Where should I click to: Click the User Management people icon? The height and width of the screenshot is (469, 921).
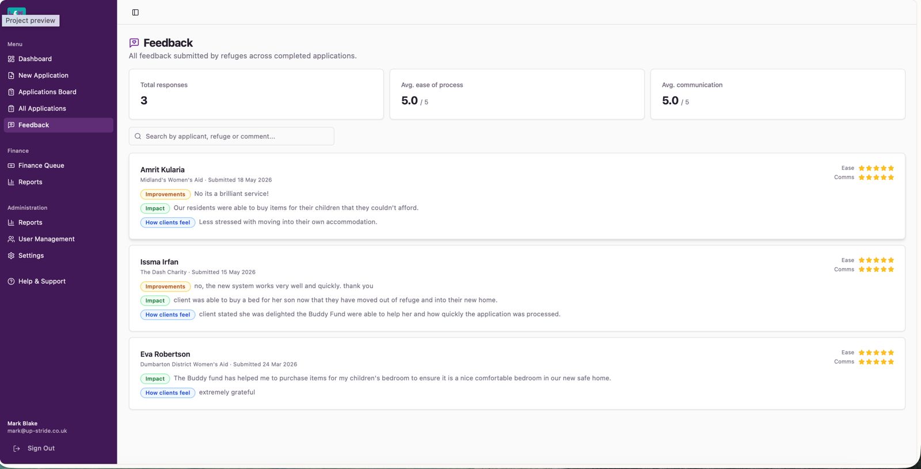[x=11, y=239]
